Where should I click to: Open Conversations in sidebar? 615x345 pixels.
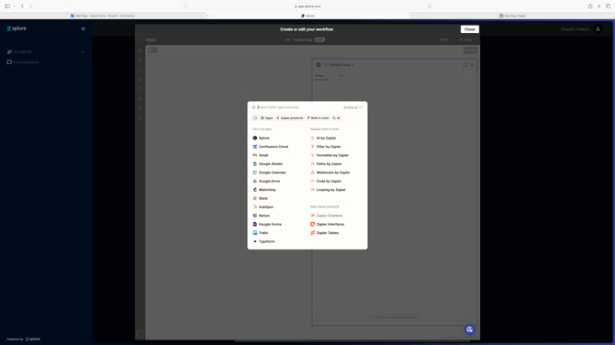(23, 62)
